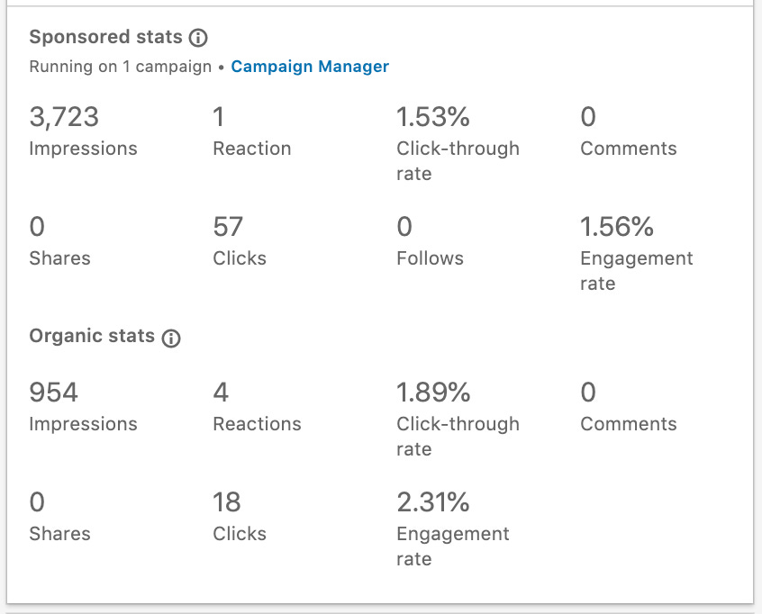Click the Organic stats section heading
The height and width of the screenshot is (614, 762).
94,336
